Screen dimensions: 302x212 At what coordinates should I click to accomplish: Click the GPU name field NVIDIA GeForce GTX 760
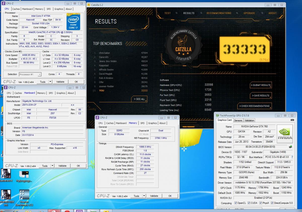(254, 127)
